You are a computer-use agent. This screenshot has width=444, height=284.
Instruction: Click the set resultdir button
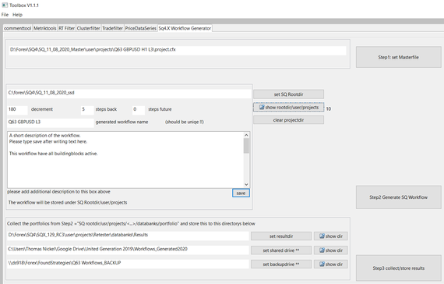pyautogui.click(x=281, y=236)
